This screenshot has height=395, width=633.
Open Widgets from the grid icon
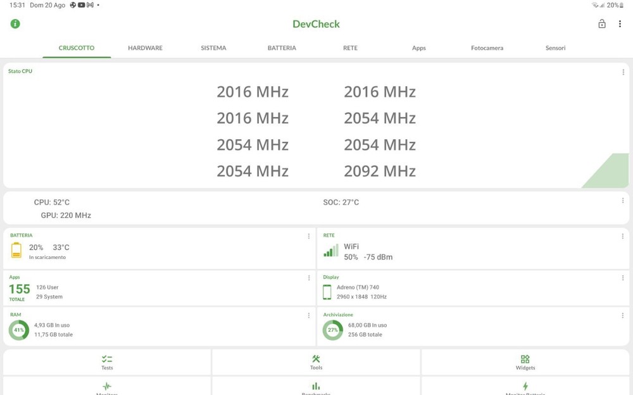[x=525, y=359]
